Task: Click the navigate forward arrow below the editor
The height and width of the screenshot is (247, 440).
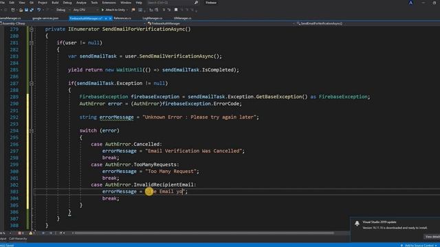Action: click(50, 233)
